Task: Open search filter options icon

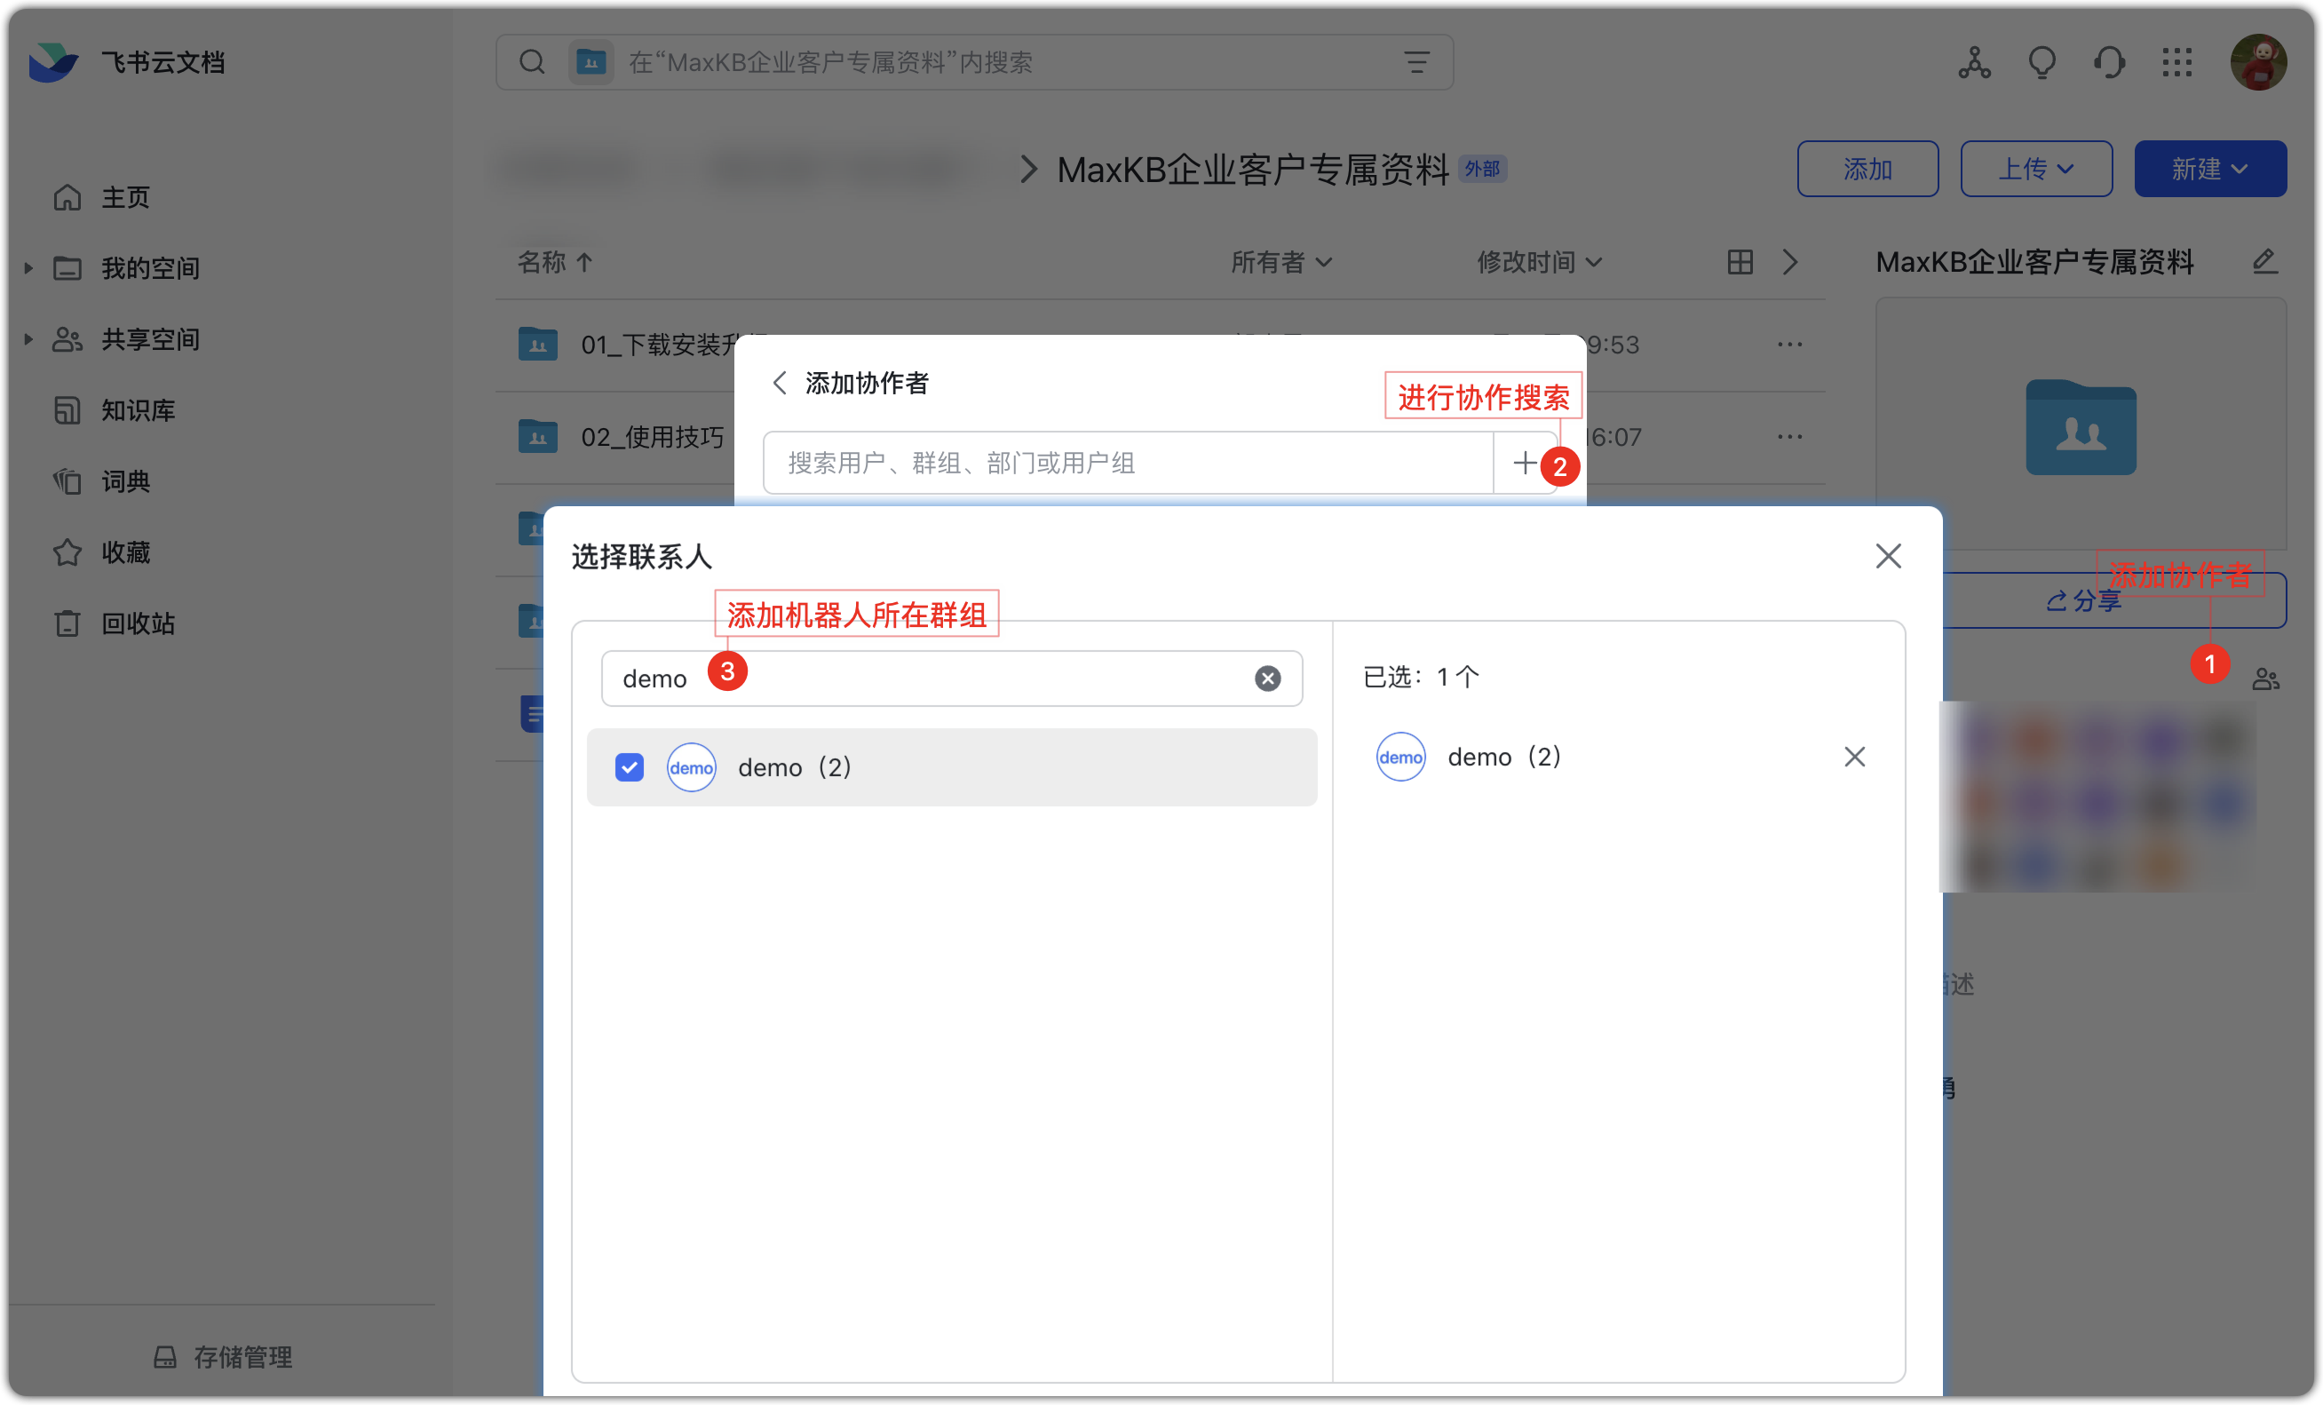Action: [x=1416, y=63]
